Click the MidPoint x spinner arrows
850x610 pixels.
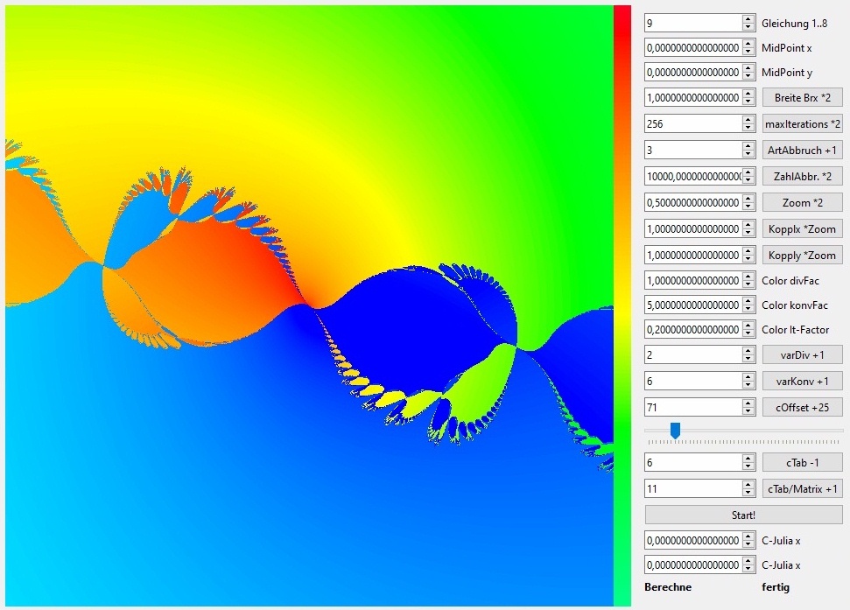point(748,47)
